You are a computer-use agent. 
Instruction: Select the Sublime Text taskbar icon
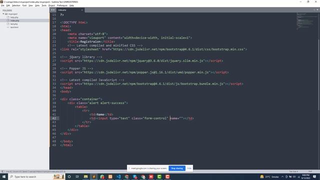pyautogui.click(x=94, y=176)
